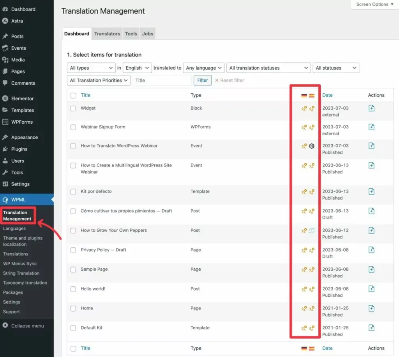Click the add note icon for Hello world! row

click(x=371, y=289)
